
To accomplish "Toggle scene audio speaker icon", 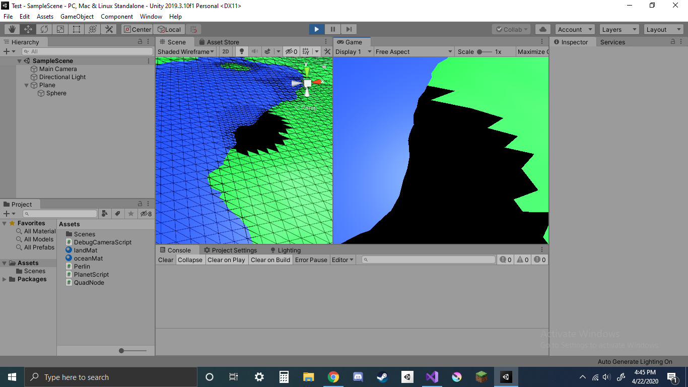I will point(255,51).
